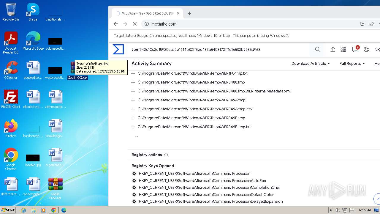380x214 pixels.
Task: Open Windows Media Player from taskbar
Action: tap(44, 210)
